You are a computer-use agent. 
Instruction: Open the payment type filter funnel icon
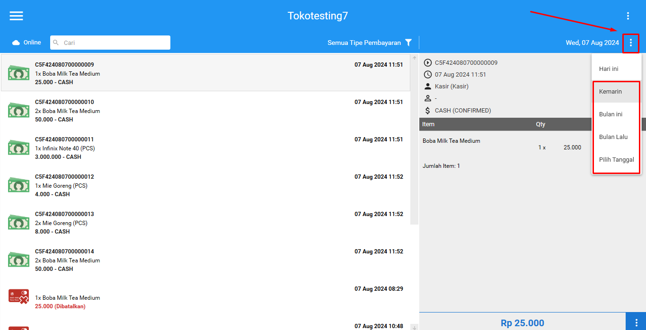(x=408, y=43)
